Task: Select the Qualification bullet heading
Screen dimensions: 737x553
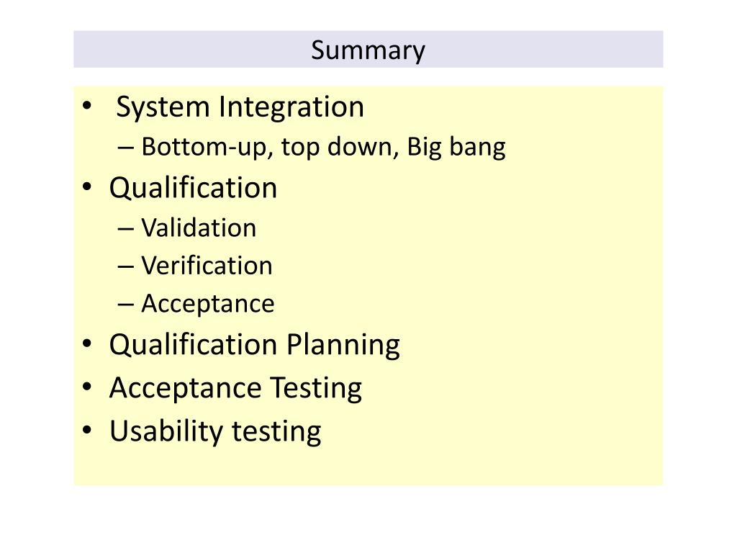Action: click(193, 189)
